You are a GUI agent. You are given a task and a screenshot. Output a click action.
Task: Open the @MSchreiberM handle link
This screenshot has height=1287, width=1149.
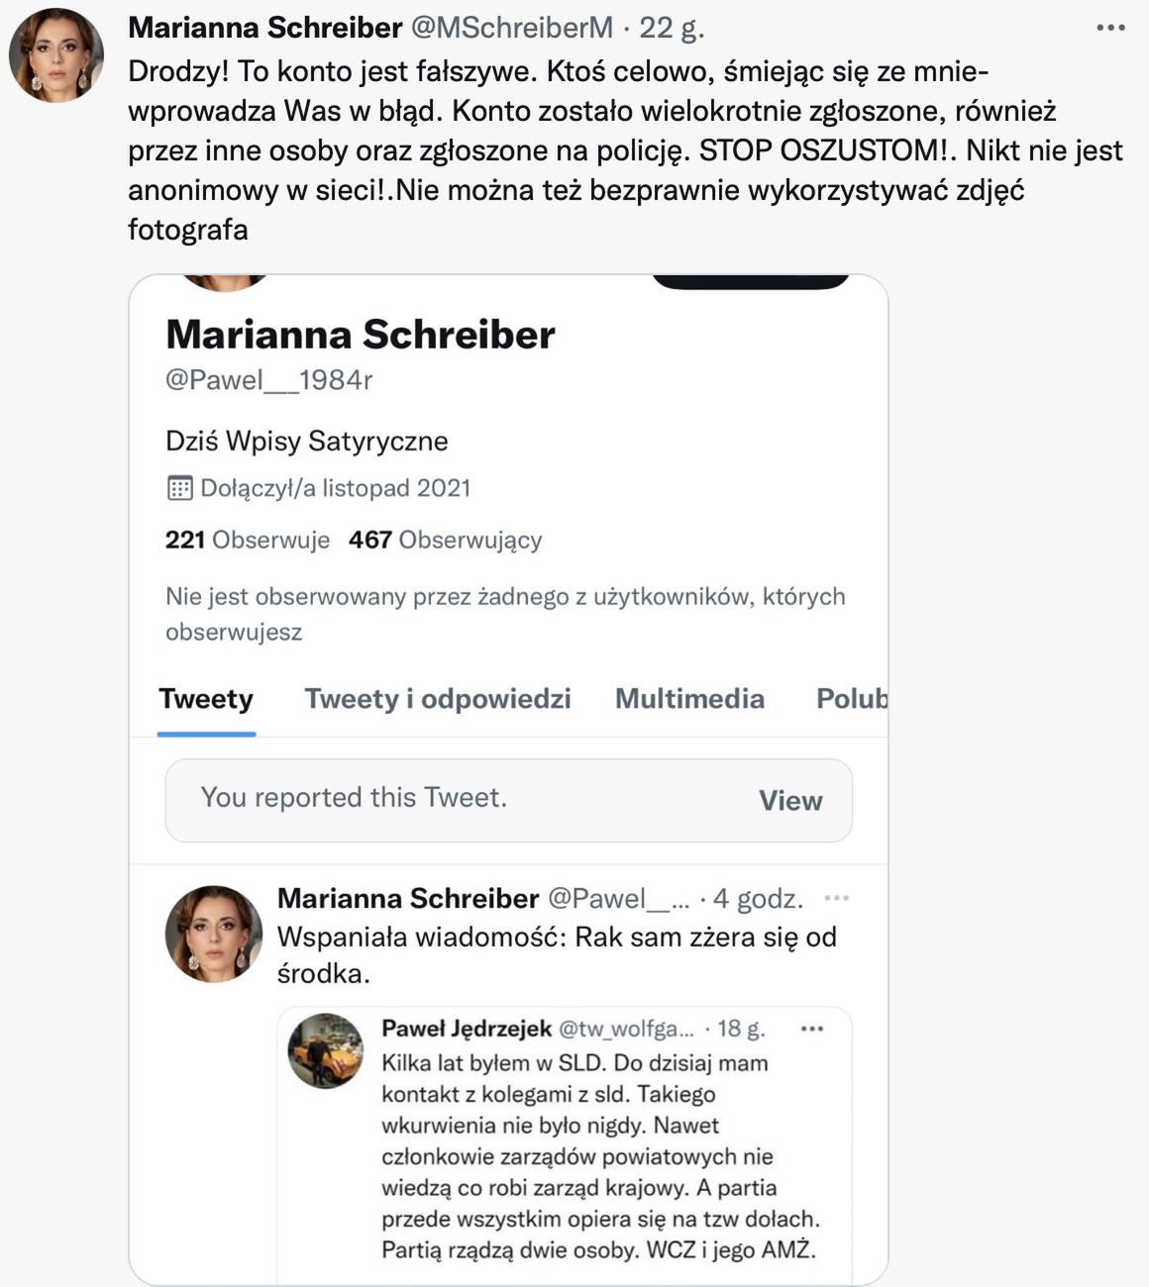pos(511,28)
